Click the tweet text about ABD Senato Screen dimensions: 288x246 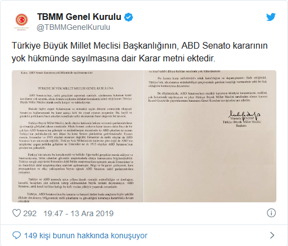pos(140,52)
